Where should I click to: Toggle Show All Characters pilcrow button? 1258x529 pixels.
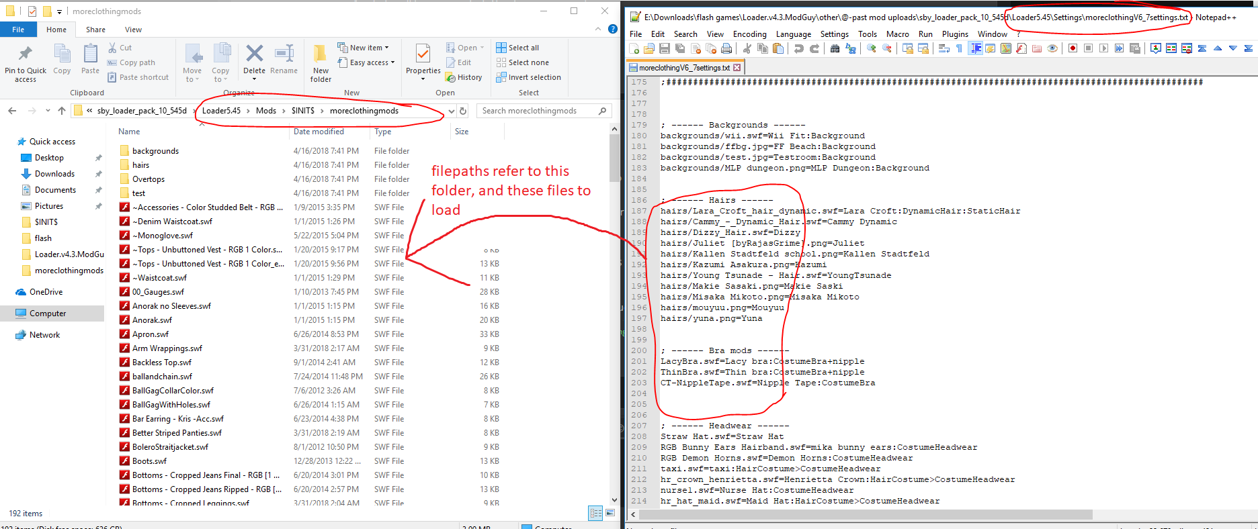pos(959,48)
